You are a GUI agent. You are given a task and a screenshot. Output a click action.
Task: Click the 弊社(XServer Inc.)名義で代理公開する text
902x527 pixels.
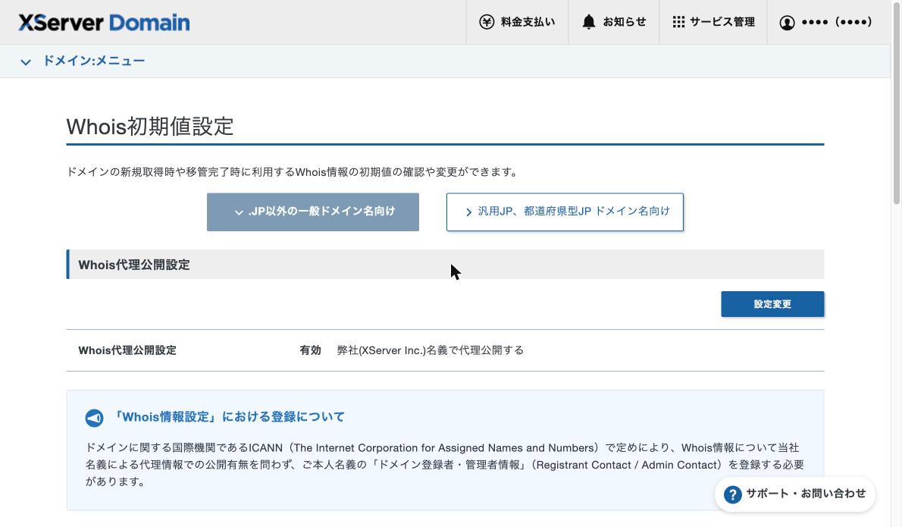[x=431, y=350]
